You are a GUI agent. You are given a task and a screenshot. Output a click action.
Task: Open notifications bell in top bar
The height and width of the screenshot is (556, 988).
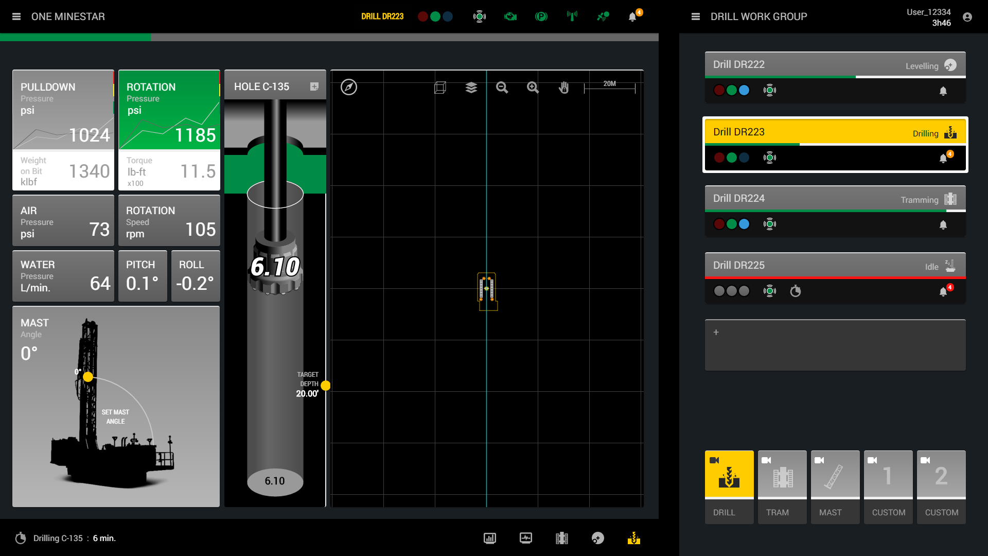[x=632, y=17]
